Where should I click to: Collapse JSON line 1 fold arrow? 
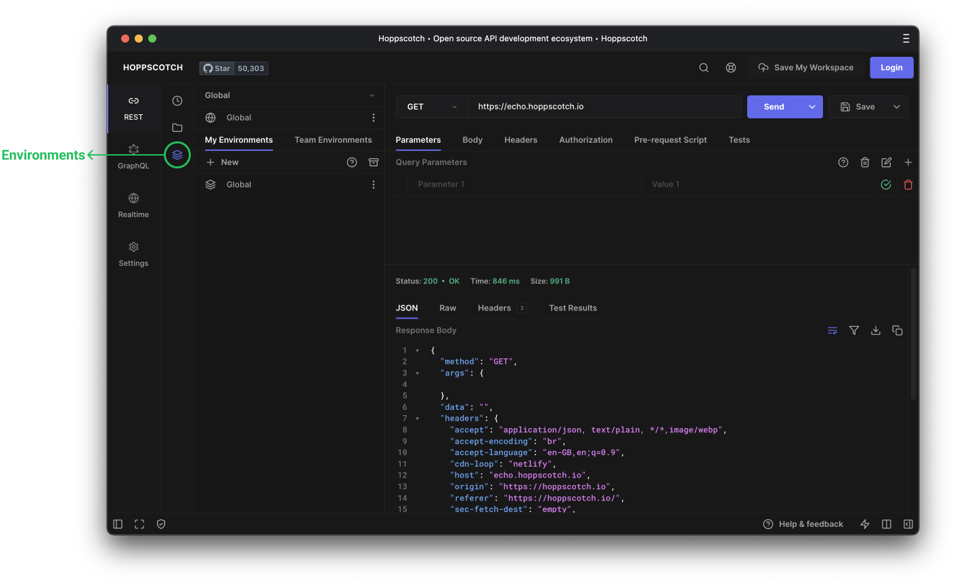418,350
